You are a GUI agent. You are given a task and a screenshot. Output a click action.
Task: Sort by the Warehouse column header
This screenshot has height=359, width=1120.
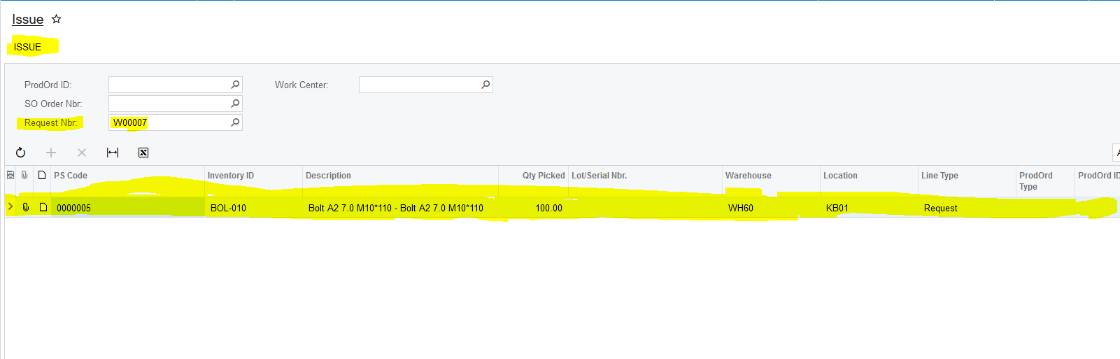748,176
